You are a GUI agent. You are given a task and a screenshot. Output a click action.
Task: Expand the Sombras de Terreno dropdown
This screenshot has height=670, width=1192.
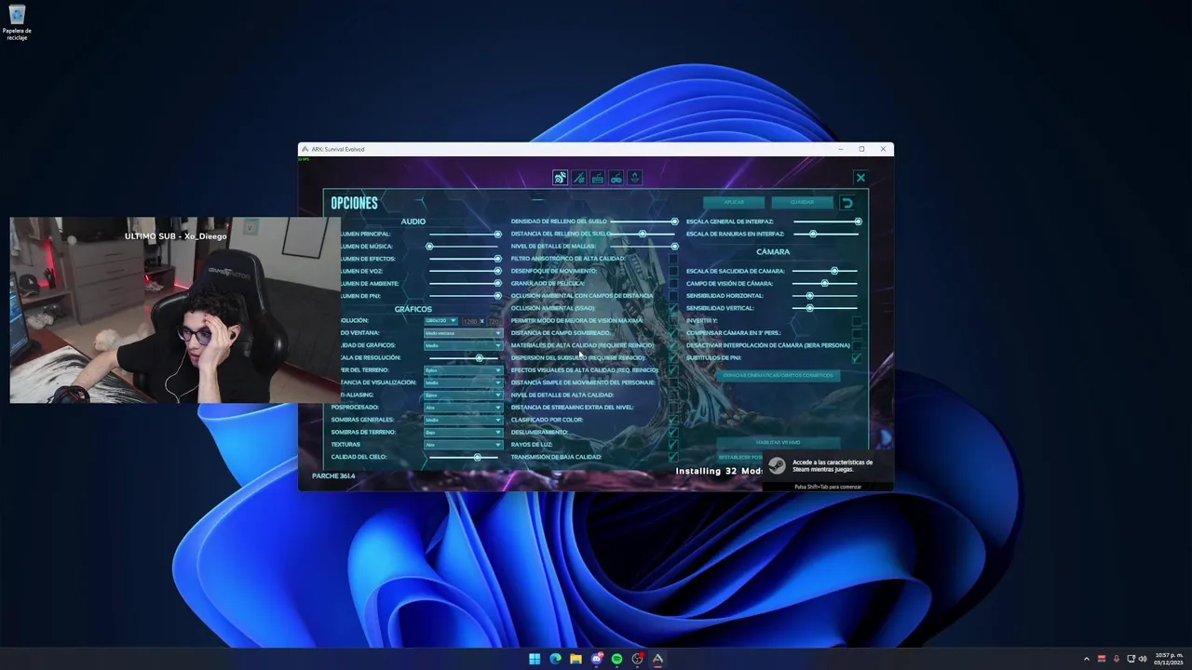(x=463, y=432)
